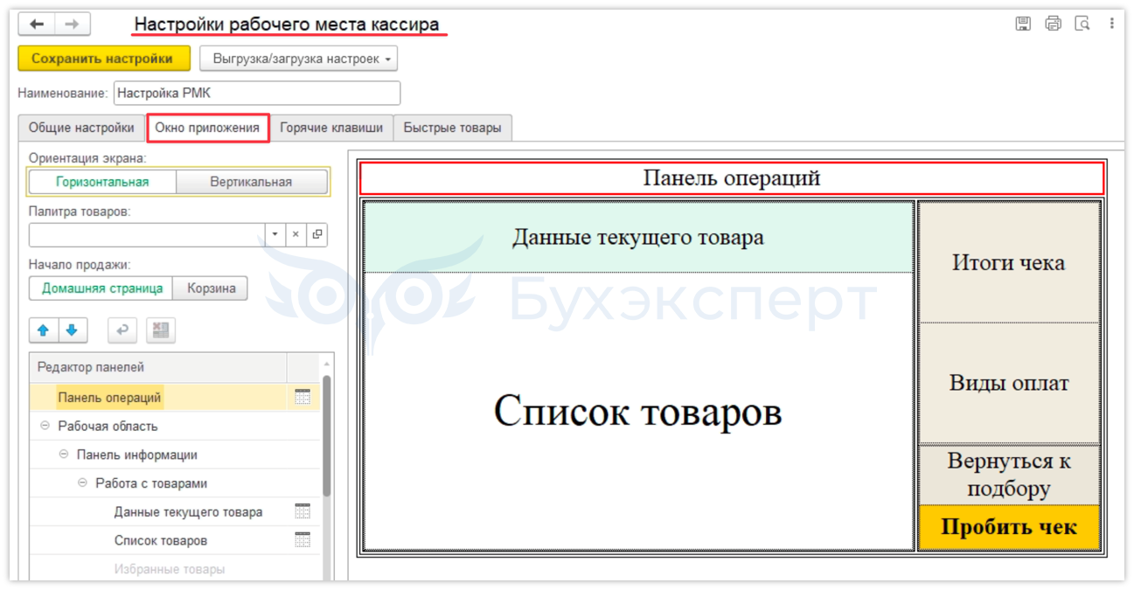Collapse the Панель информации tree node
This screenshot has width=1134, height=590.
pyautogui.click(x=64, y=455)
